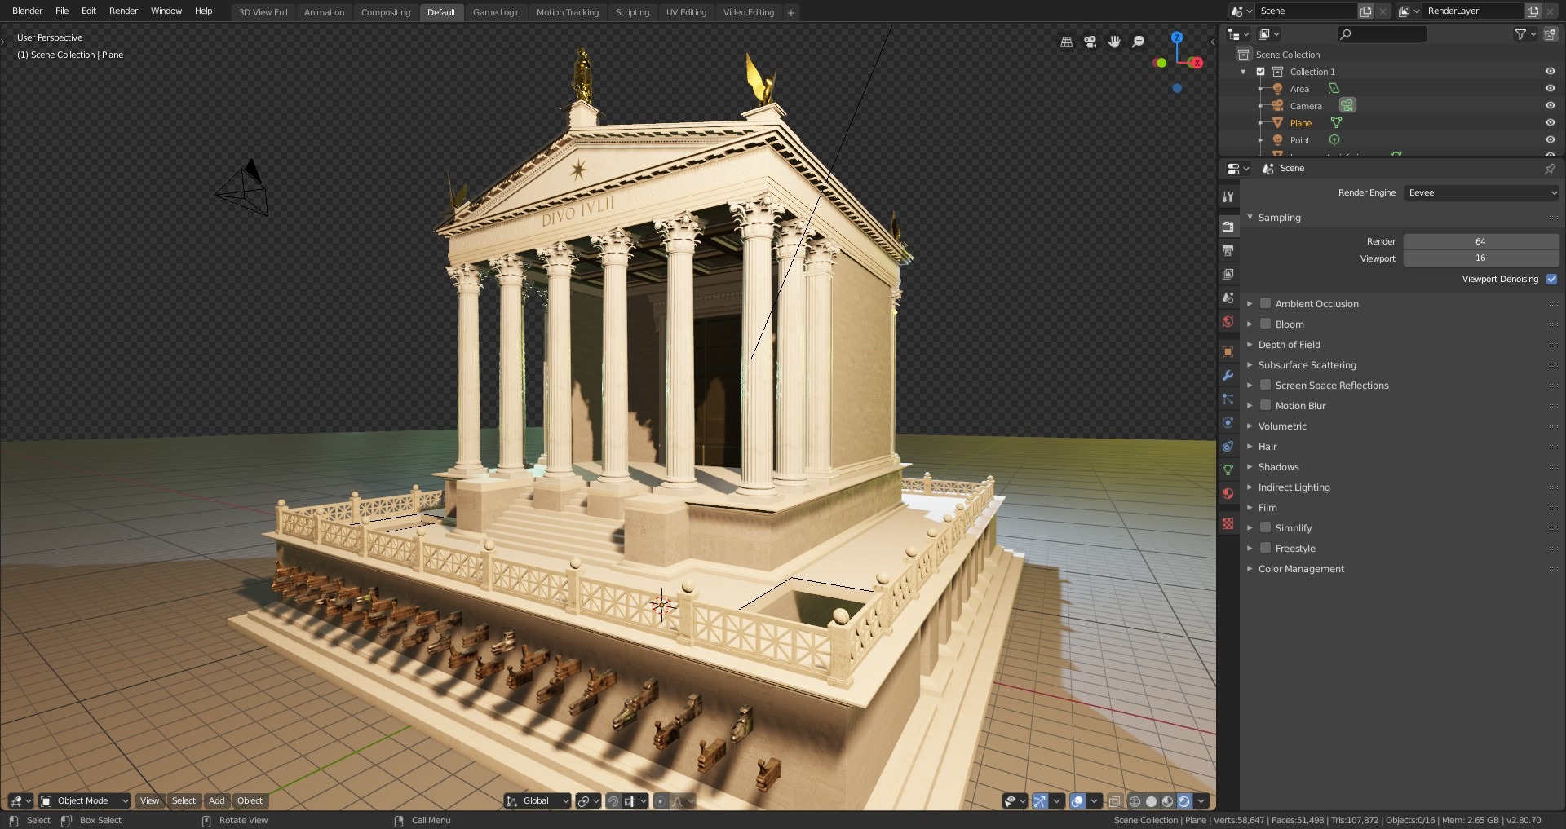
Task: Switch to UV Editing workspace tab
Action: coord(686,12)
